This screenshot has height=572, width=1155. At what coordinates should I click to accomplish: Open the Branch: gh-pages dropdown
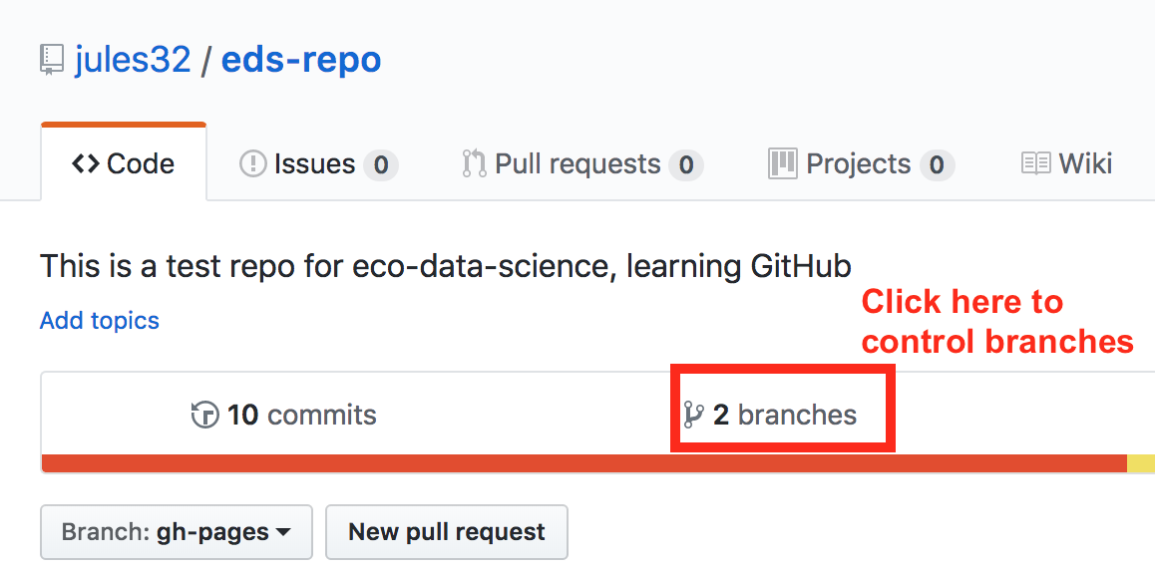point(177,531)
